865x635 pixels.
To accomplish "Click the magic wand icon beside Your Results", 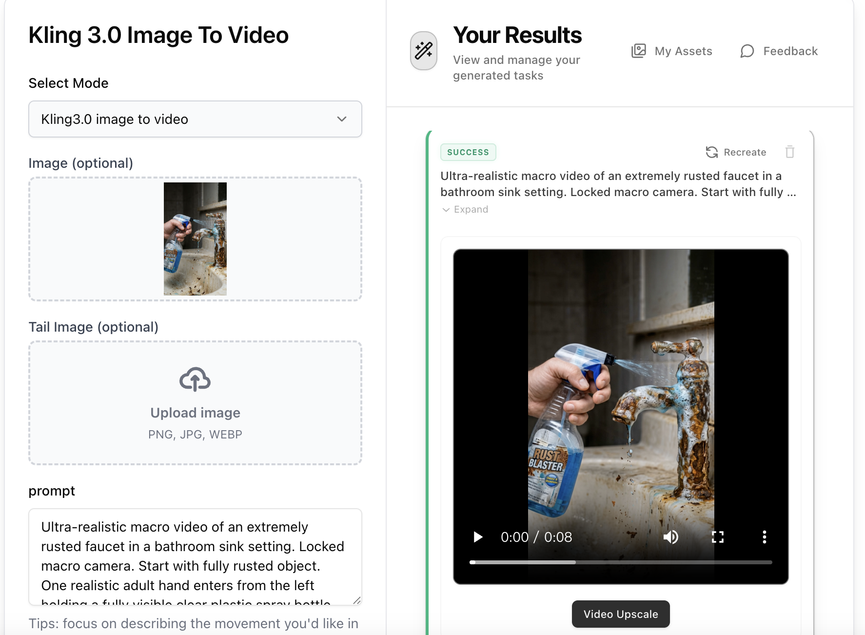I will click(x=424, y=51).
